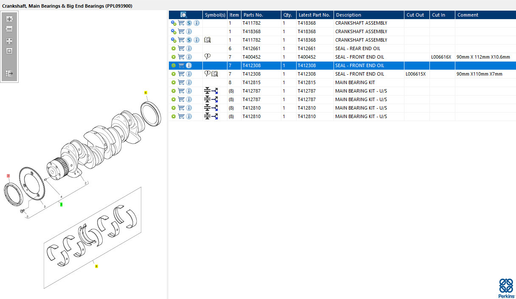516x299 pixels.
Task: Select the SEAL - REAR END OIL description
Action: point(358,48)
